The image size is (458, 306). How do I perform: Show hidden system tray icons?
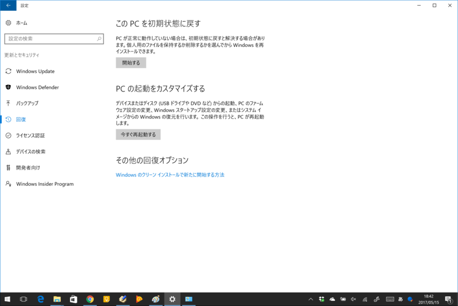point(311,299)
